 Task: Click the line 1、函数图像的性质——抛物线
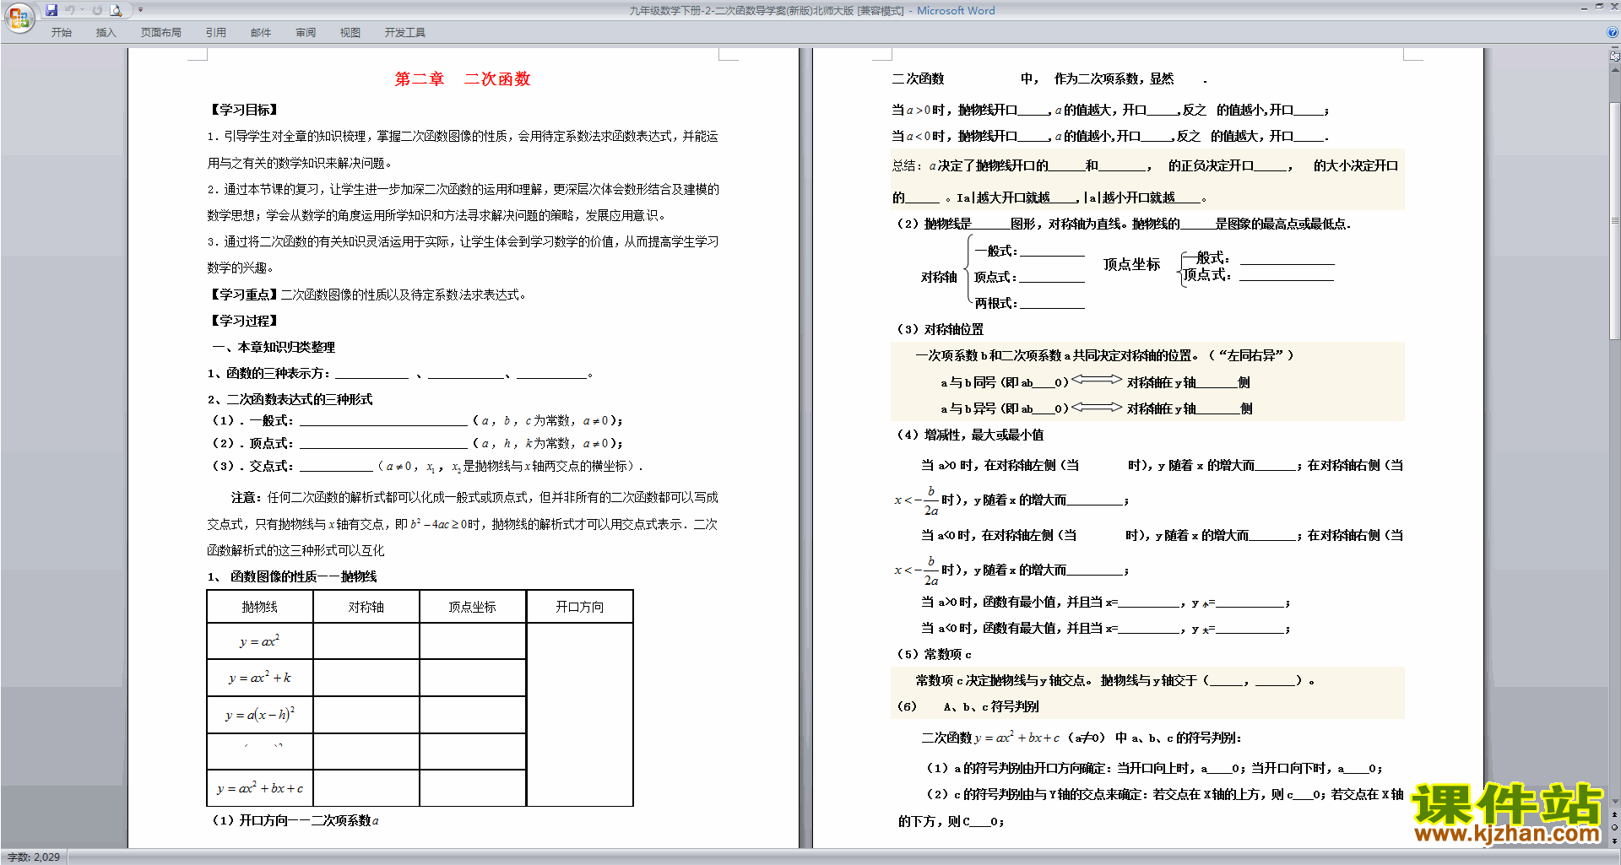pos(292,576)
